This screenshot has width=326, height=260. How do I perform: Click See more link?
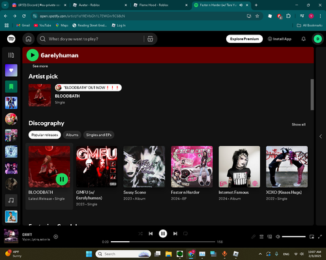(x=40, y=66)
